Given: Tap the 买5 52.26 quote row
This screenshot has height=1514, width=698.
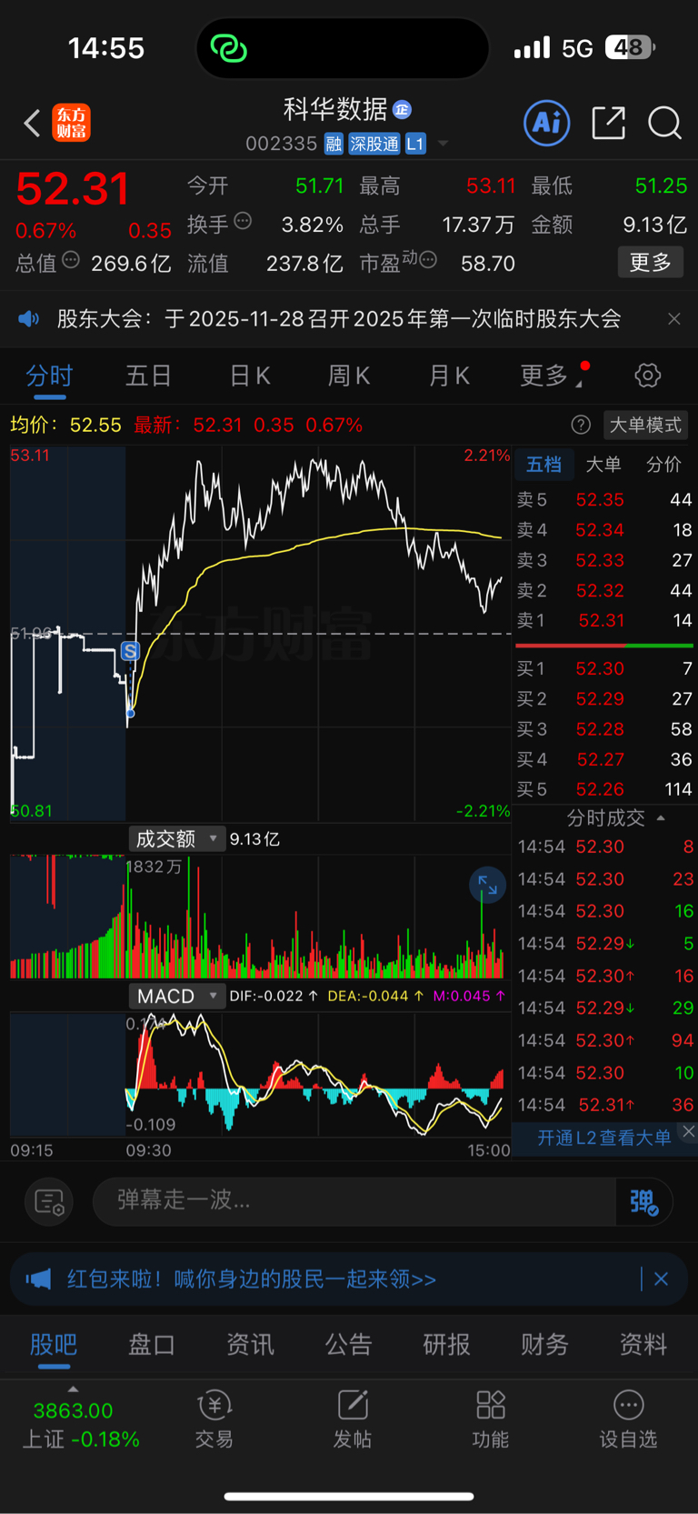Looking at the screenshot, I should point(604,789).
